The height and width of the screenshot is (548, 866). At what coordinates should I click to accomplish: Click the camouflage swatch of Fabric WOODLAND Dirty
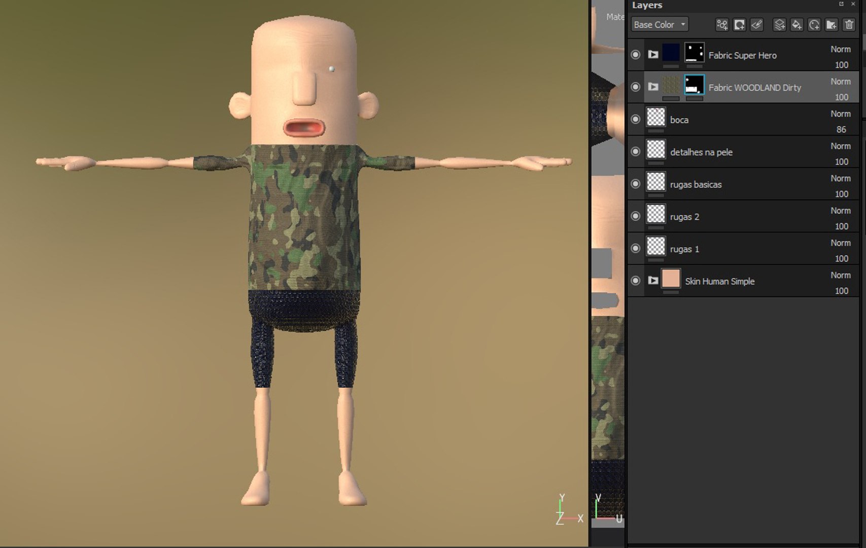pyautogui.click(x=671, y=85)
